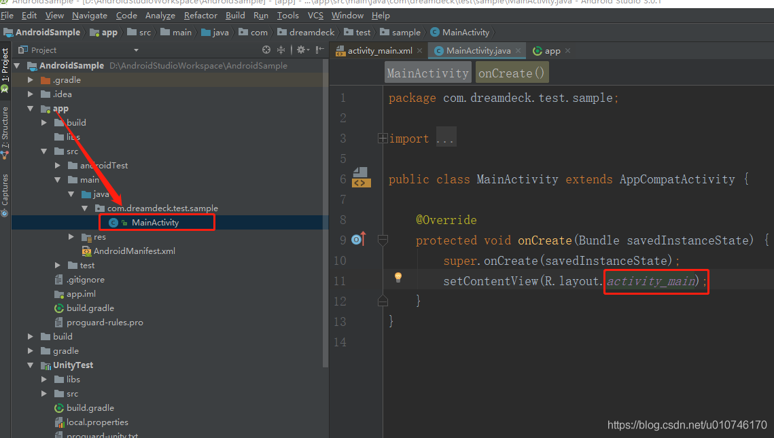774x438 pixels.
Task: Select build.gradle under app module
Action: click(x=90, y=308)
